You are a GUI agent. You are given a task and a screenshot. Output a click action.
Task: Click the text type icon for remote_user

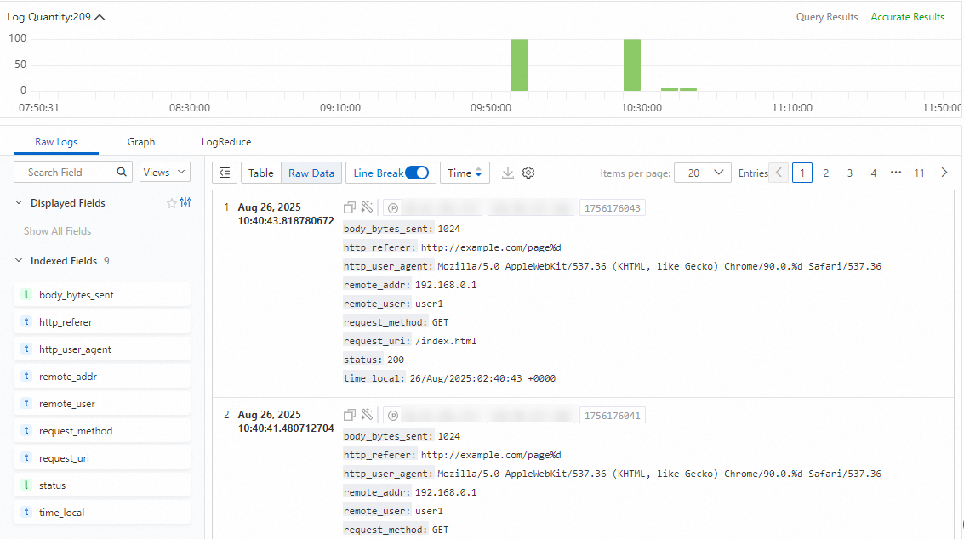[26, 403]
